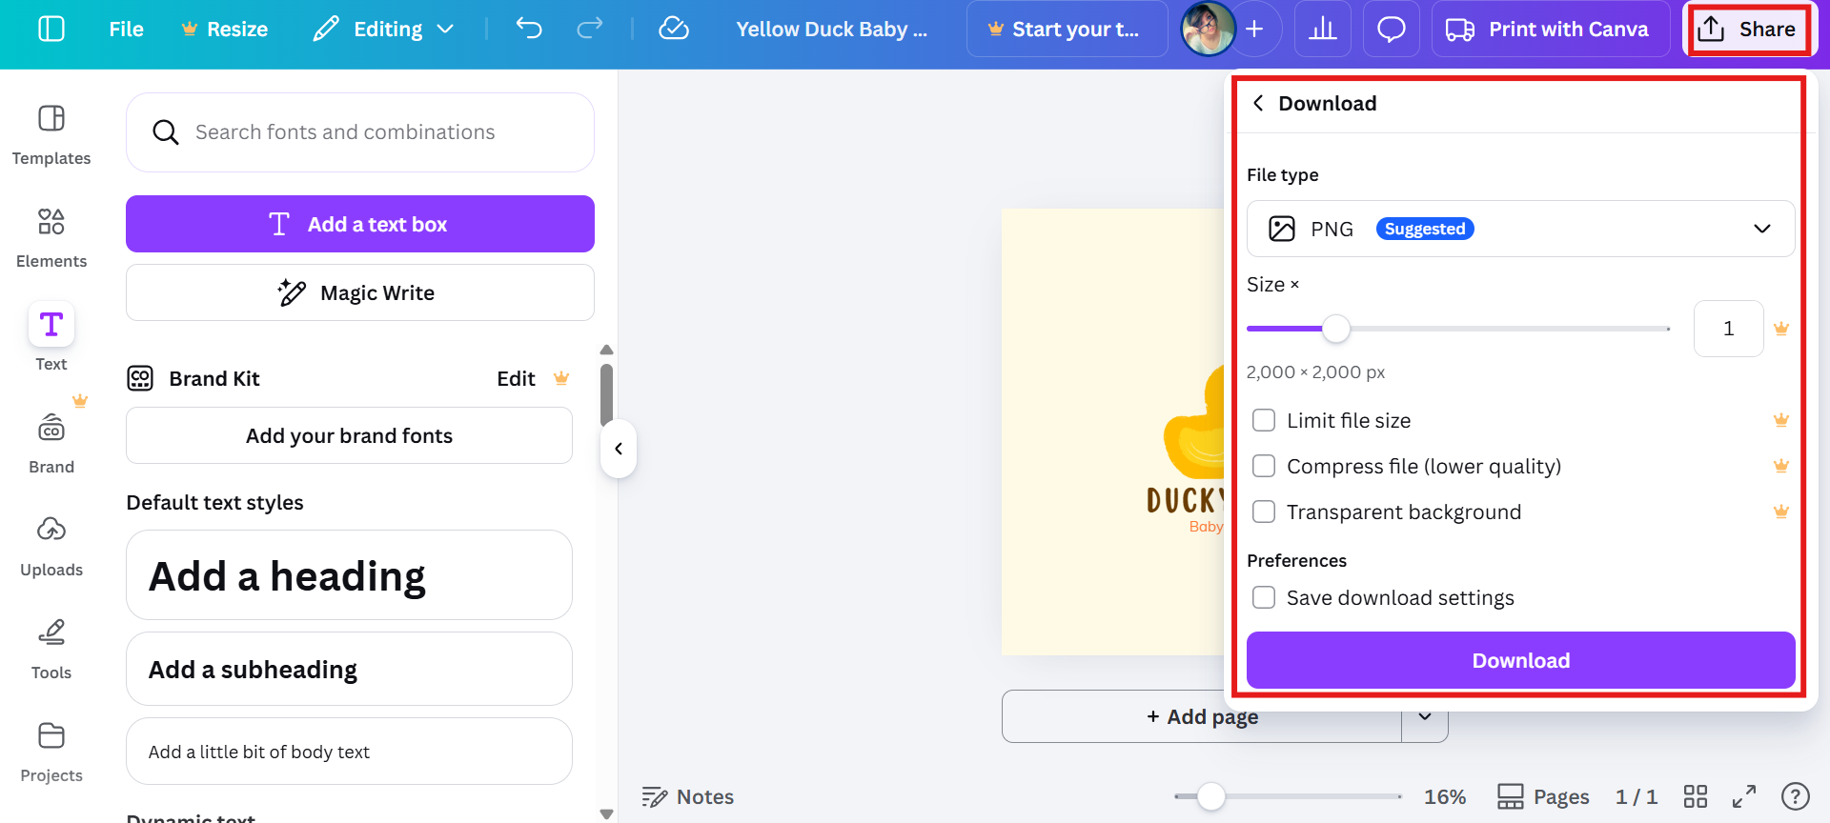This screenshot has height=823, width=1830.
Task: Click Start your trial button
Action: click(1067, 29)
